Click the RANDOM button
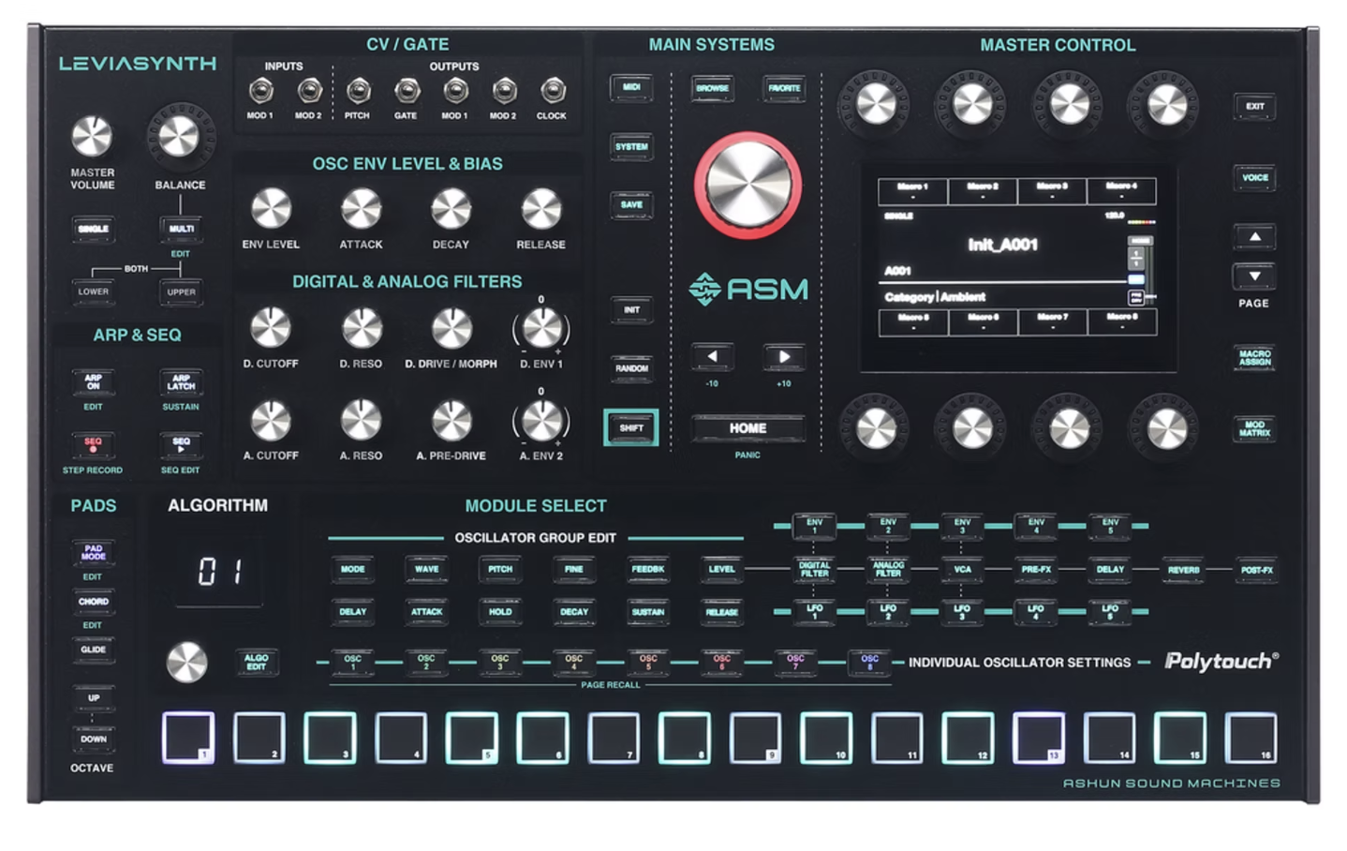The height and width of the screenshot is (851, 1347). pos(631,368)
